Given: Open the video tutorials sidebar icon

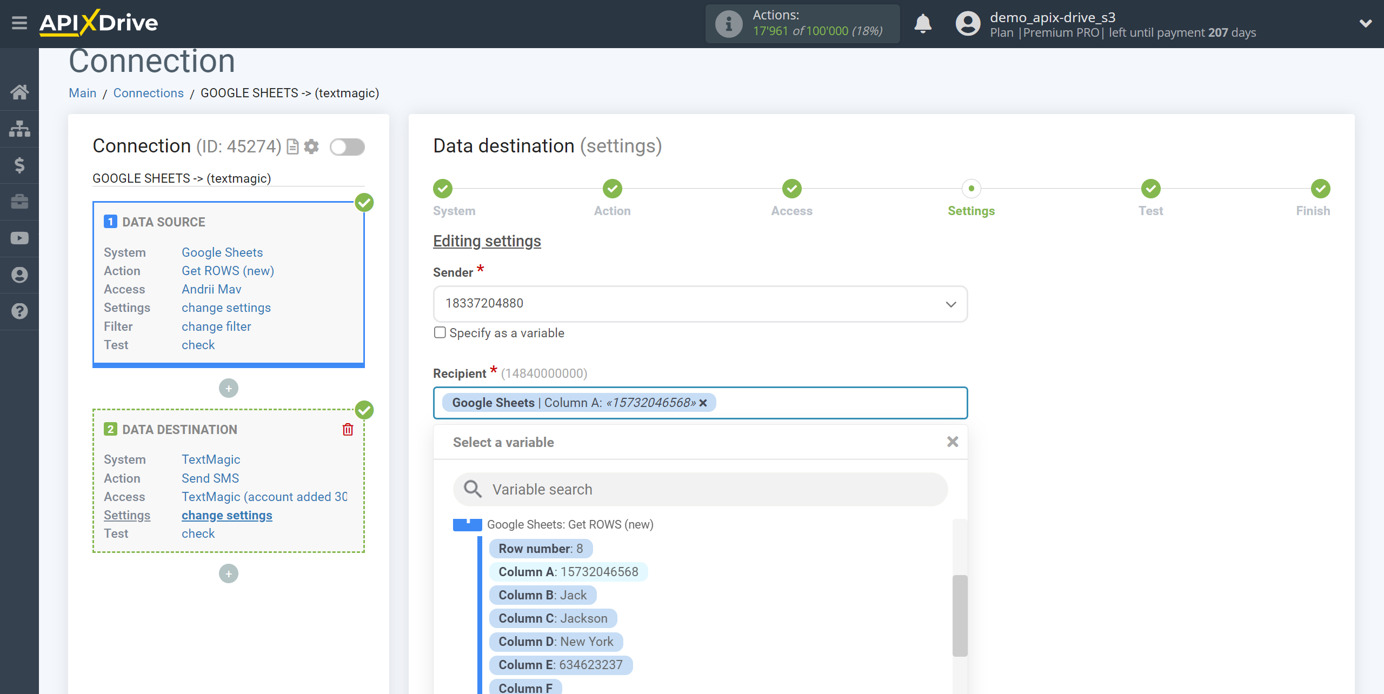Looking at the screenshot, I should [x=19, y=238].
